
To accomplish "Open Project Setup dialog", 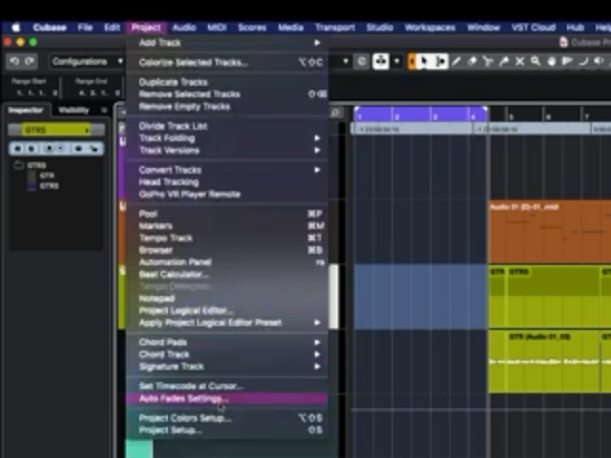I will [228, 430].
